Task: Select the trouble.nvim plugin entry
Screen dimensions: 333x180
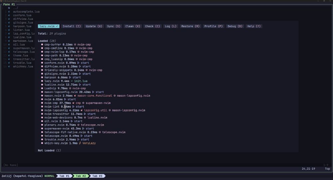Action: (54, 139)
